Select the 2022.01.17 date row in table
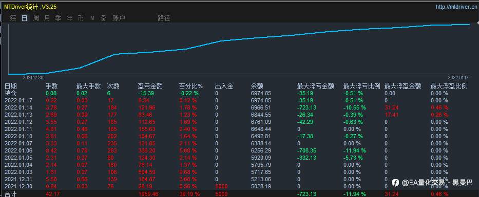Image resolution: width=479 pixels, height=197 pixels. pos(18,100)
